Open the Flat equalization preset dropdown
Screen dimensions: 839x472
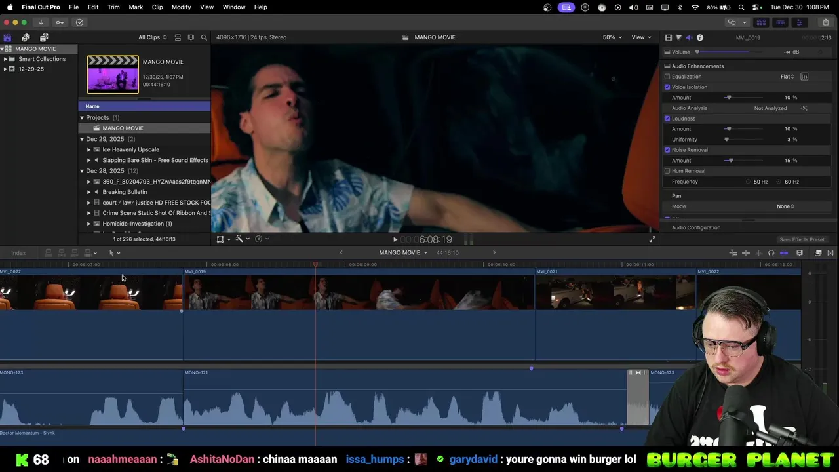pyautogui.click(x=787, y=77)
